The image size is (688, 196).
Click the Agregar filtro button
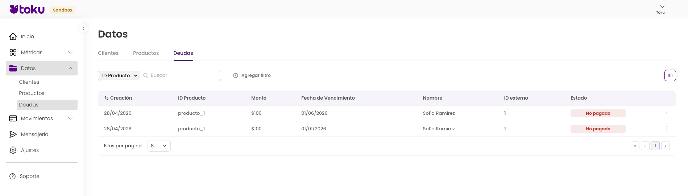252,75
